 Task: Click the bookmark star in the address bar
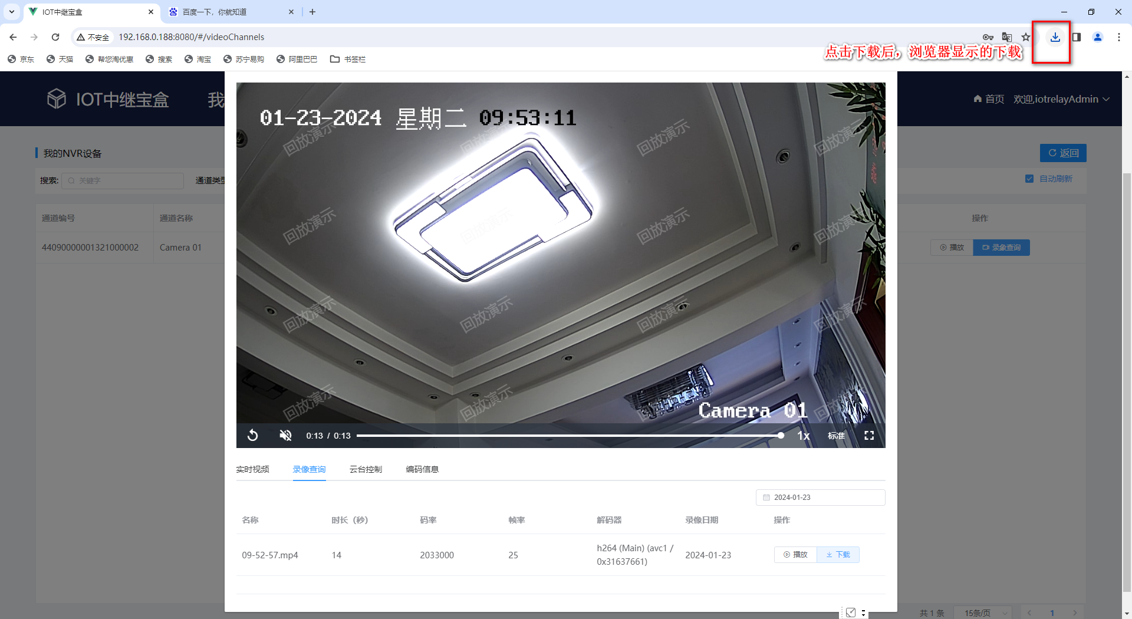pyautogui.click(x=1026, y=37)
